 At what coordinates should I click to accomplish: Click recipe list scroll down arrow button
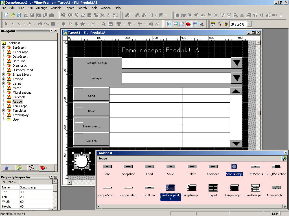point(236,144)
